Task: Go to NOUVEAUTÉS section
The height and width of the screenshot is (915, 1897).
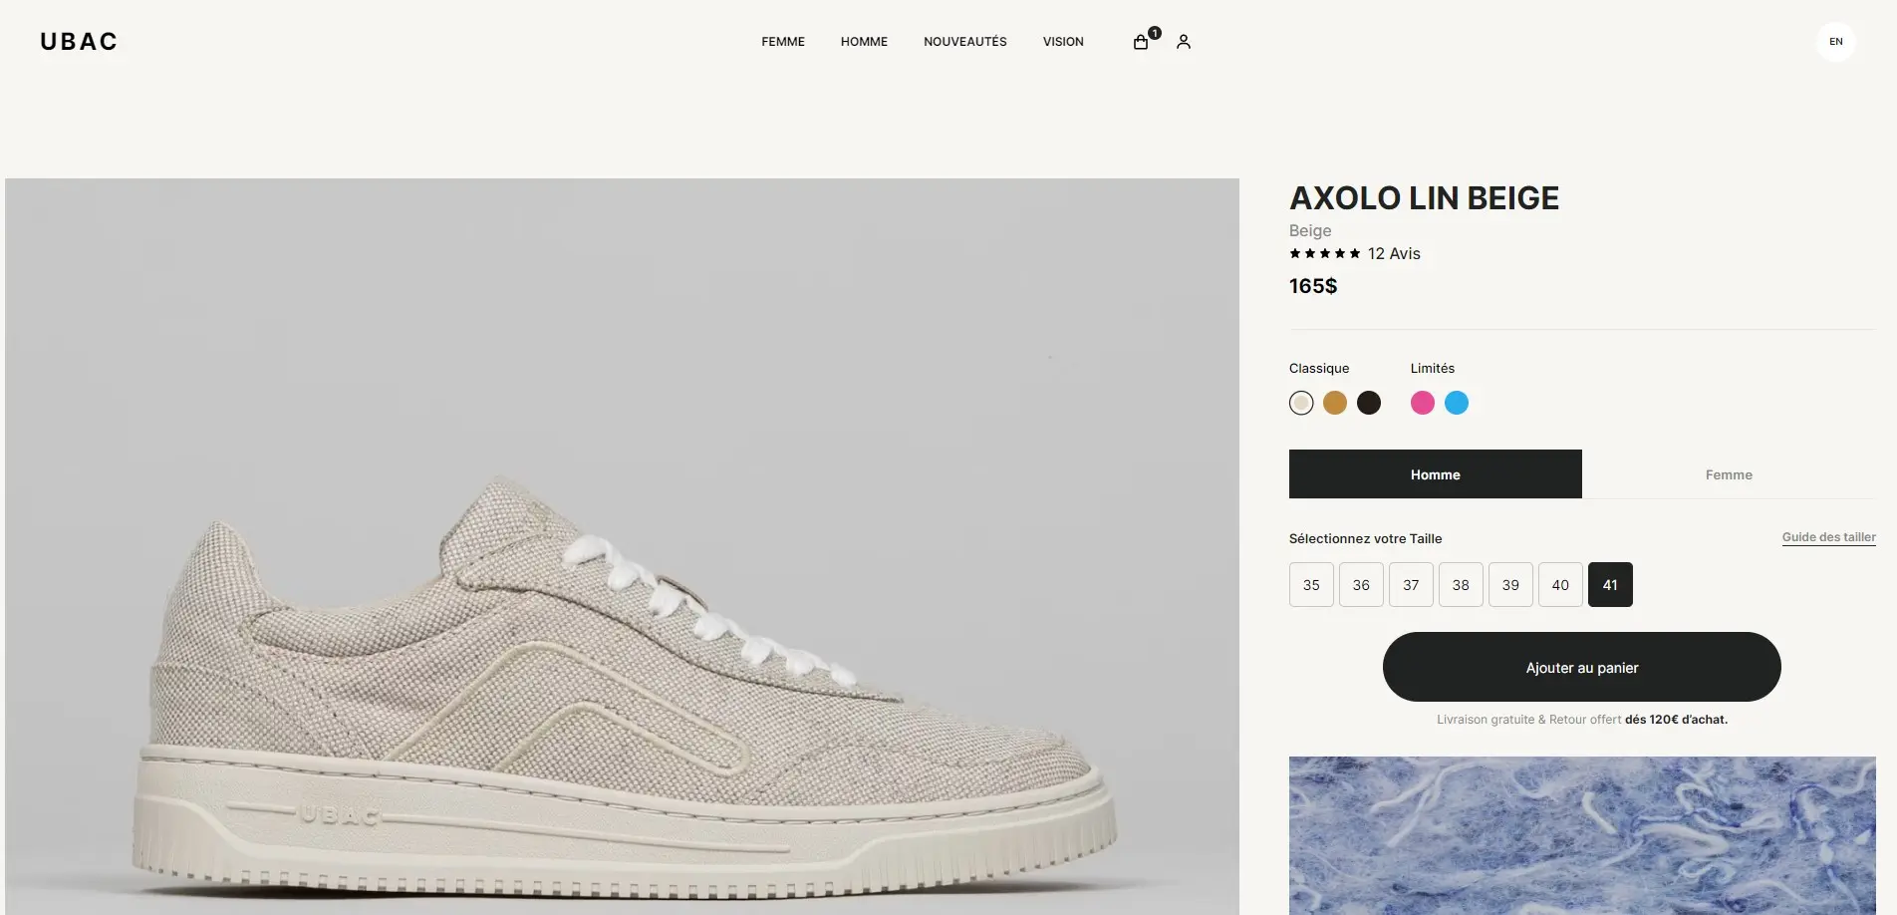Action: click(x=965, y=42)
